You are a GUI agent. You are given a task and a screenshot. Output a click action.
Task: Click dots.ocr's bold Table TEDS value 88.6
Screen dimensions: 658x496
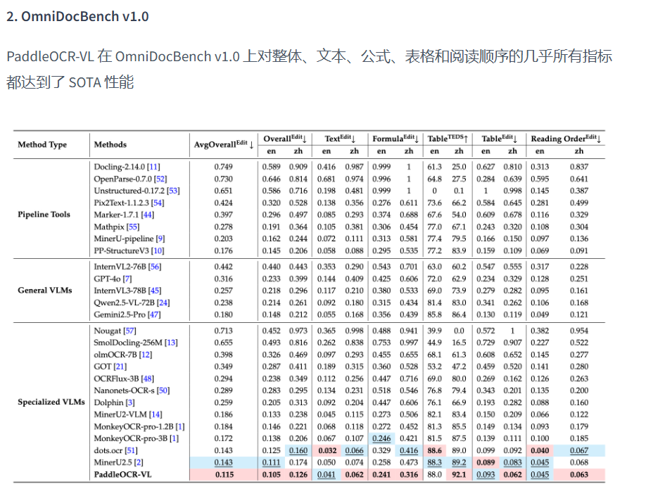click(x=434, y=451)
